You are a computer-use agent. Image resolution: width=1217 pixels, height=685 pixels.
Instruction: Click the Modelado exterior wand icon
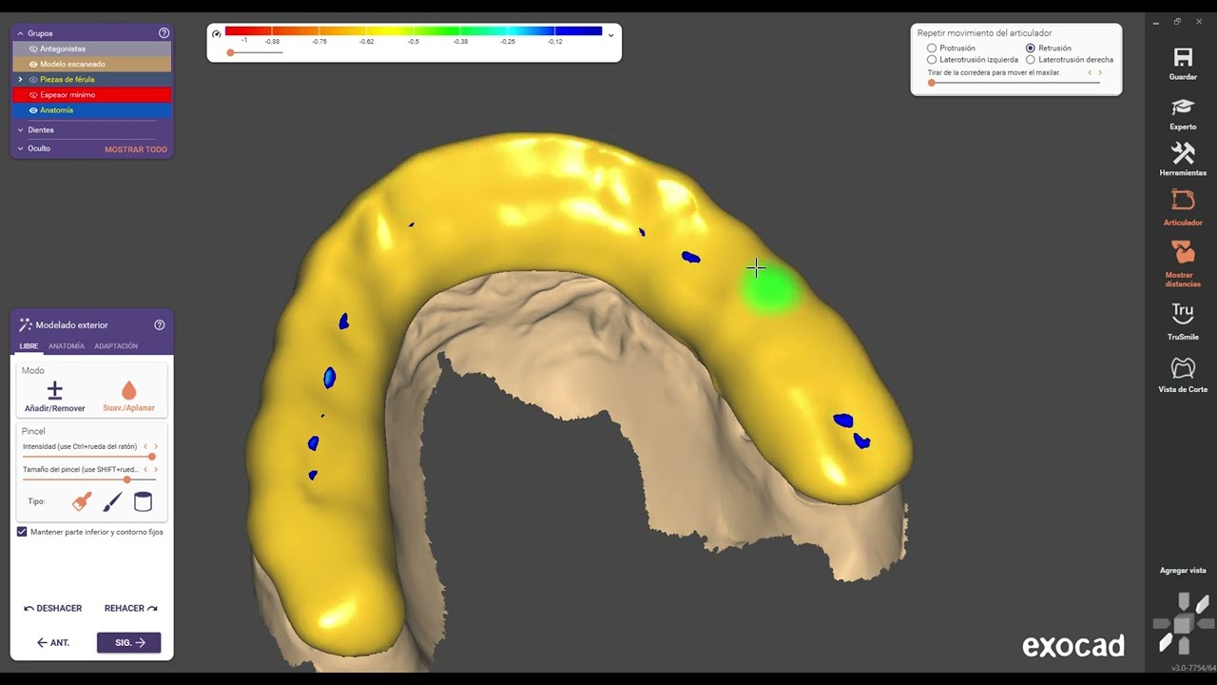[26, 325]
